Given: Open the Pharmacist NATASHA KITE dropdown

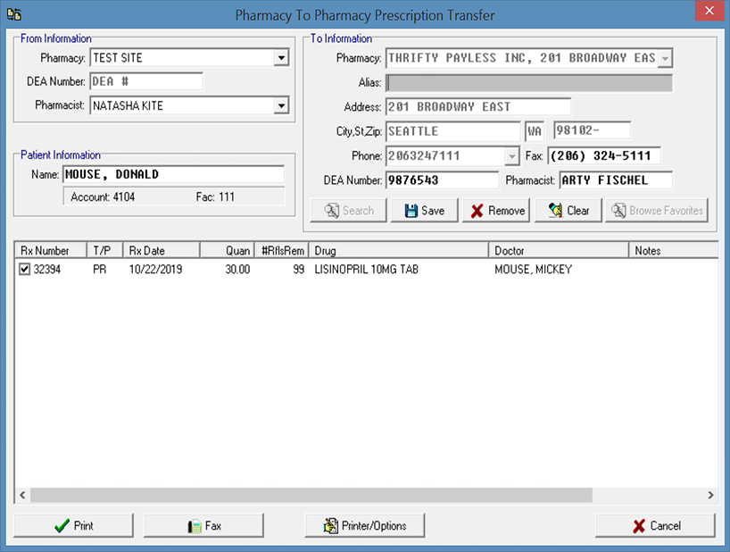Looking at the screenshot, I should [281, 105].
